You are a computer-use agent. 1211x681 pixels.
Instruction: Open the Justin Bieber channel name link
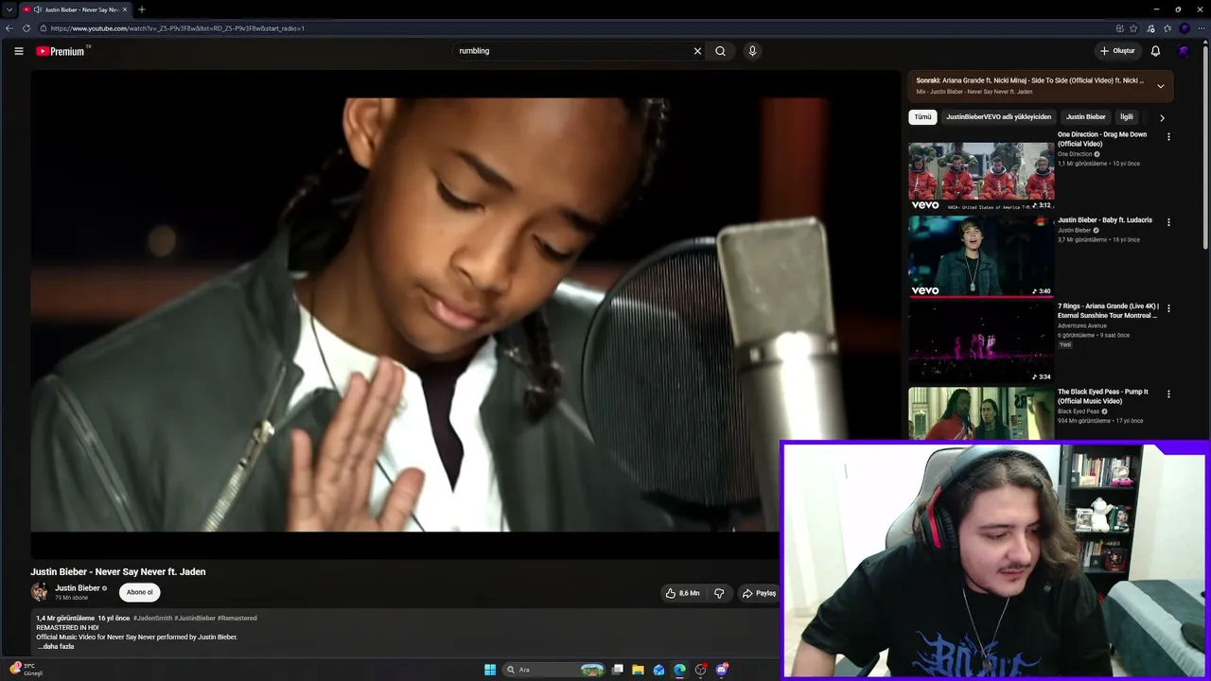pyautogui.click(x=77, y=588)
